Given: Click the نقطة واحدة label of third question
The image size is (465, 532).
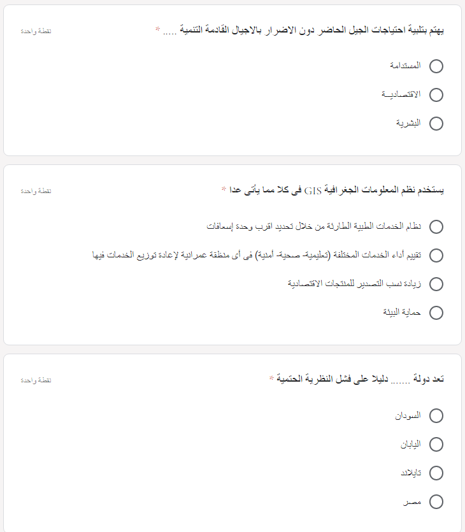Looking at the screenshot, I should pyautogui.click(x=36, y=380).
